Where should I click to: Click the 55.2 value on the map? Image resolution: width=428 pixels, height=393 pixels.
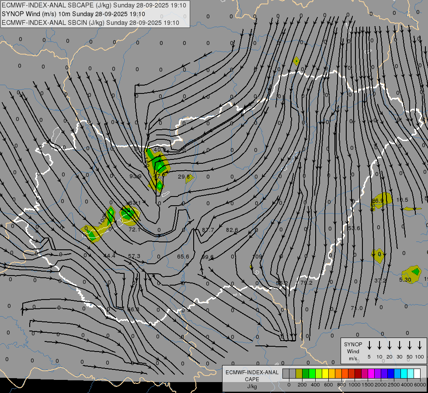[282, 283]
